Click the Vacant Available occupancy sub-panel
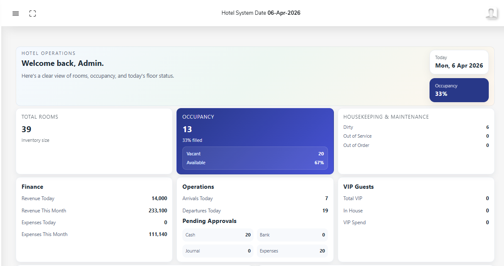 (255, 158)
